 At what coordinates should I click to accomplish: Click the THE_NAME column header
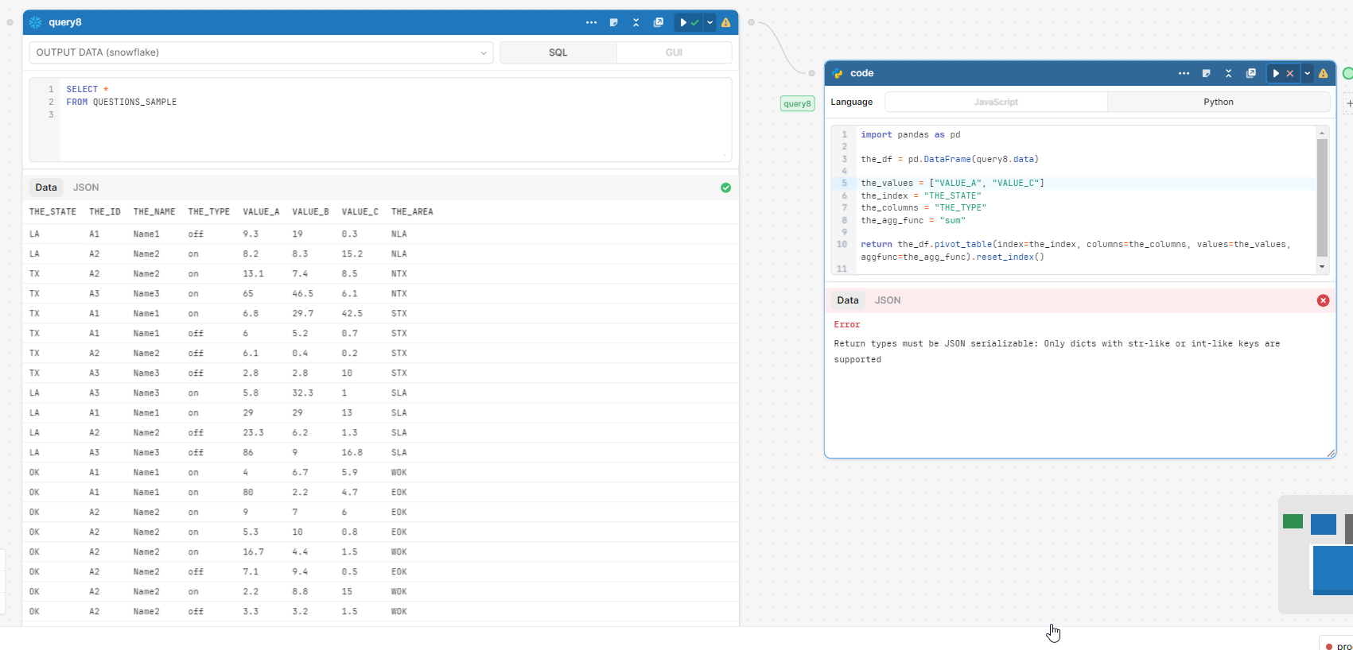(x=154, y=212)
